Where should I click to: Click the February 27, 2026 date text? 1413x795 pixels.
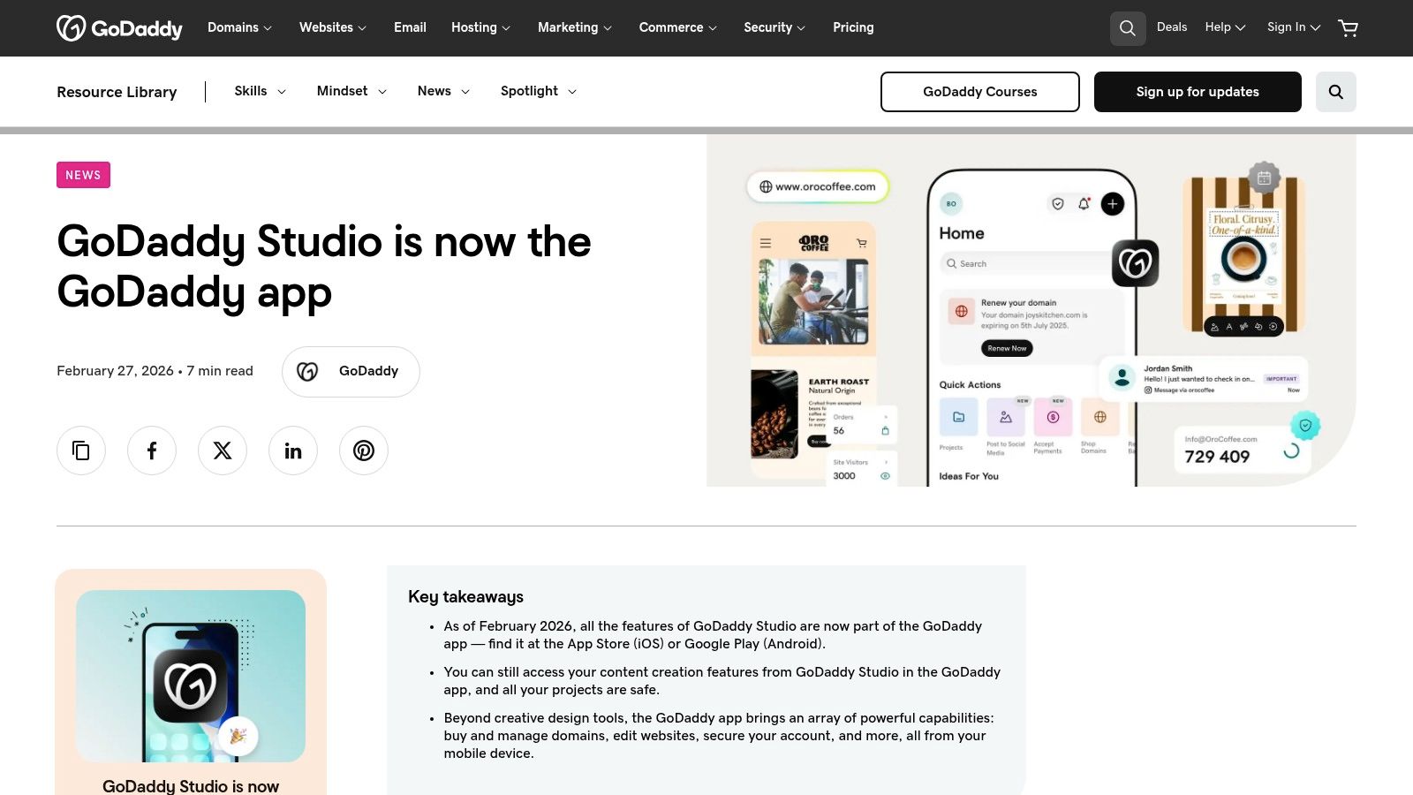116,371
